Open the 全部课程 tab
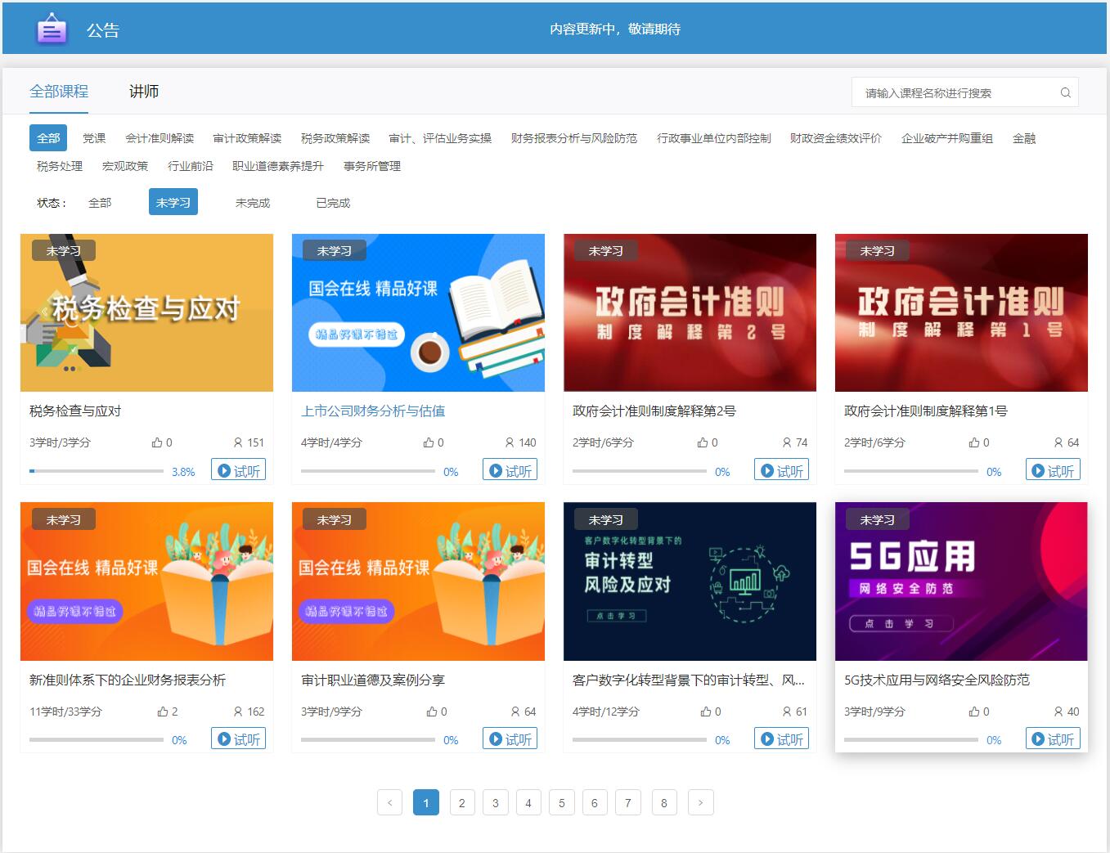The width and height of the screenshot is (1110, 853). [59, 92]
